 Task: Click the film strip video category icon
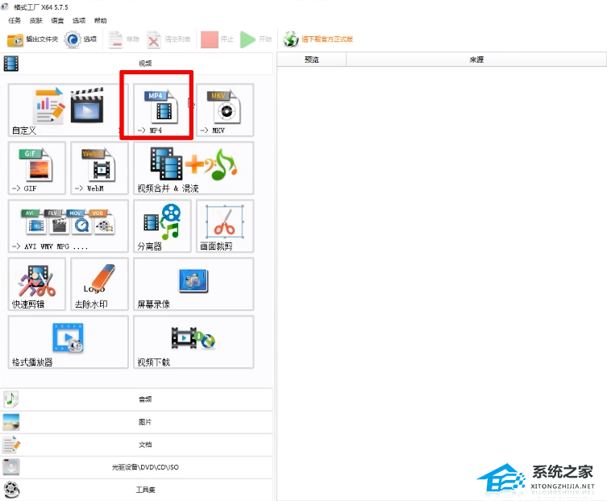pyautogui.click(x=11, y=64)
